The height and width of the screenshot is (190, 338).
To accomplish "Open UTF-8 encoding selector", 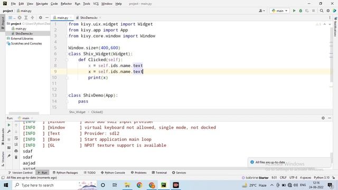I will pyautogui.click(x=293, y=178).
